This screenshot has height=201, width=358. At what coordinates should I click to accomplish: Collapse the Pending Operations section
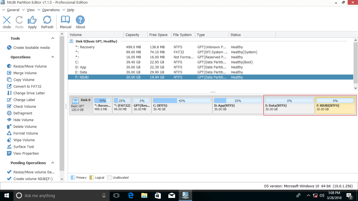[x=53, y=163]
